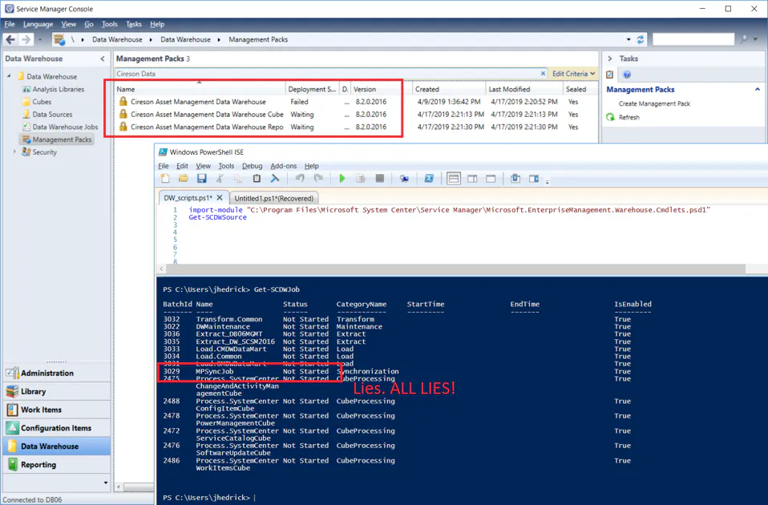
Task: Save the script using the floppy disk icon
Action: [x=201, y=179]
